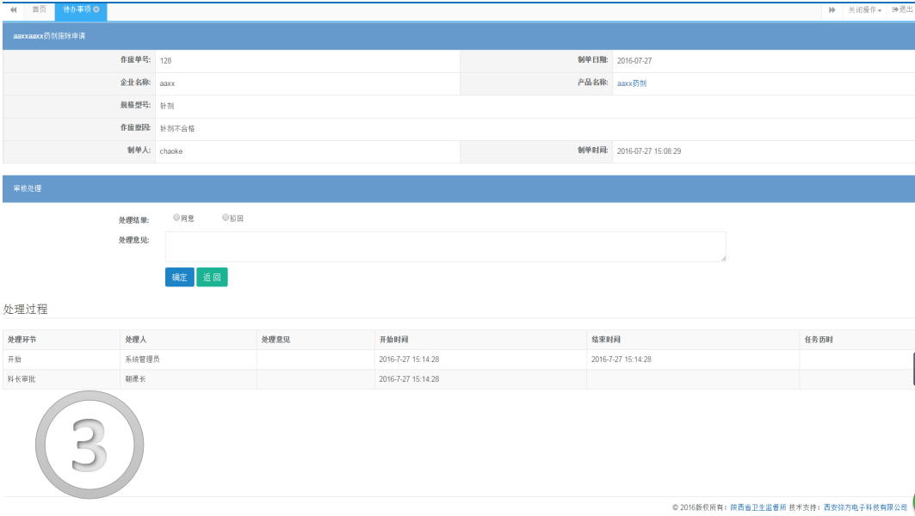The height and width of the screenshot is (516, 915).
Task: Click the 审核处理 section header bar
Action: (457, 188)
